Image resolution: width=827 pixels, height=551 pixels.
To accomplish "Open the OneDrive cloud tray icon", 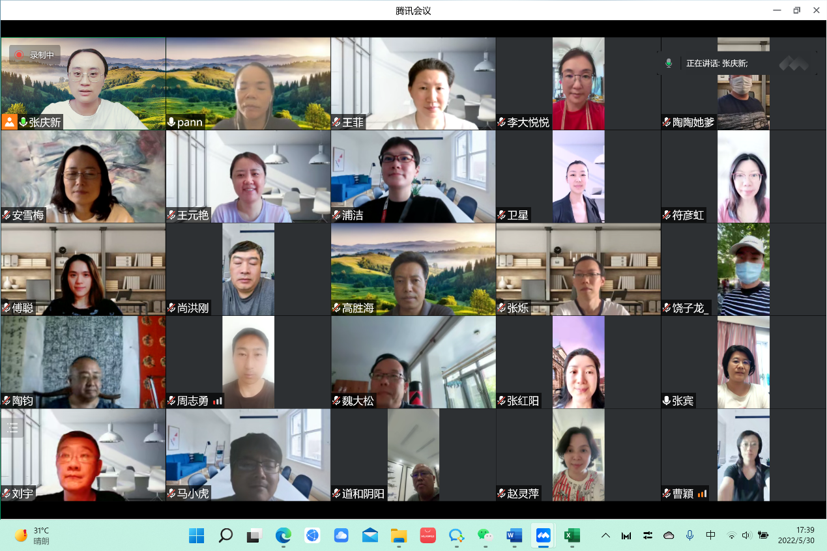I will (x=669, y=535).
